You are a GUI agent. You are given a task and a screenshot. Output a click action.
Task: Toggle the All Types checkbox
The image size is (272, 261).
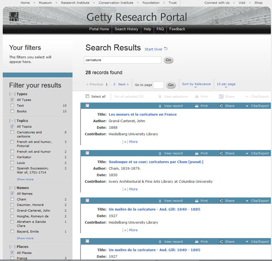pos(12,100)
